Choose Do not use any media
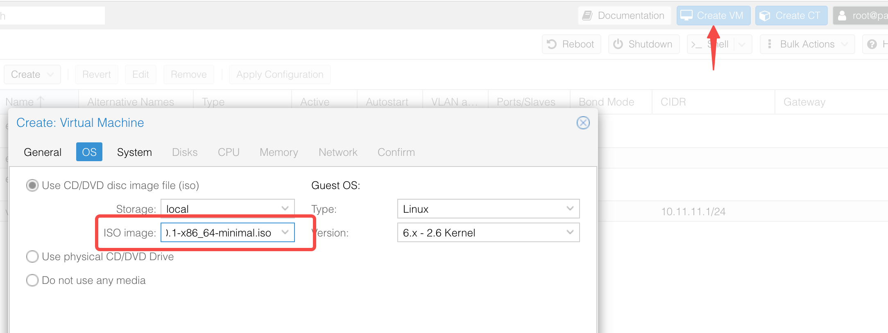 point(32,280)
